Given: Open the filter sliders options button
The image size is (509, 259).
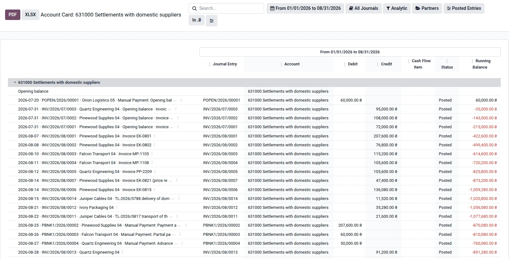Looking at the screenshot, I should [x=212, y=21].
